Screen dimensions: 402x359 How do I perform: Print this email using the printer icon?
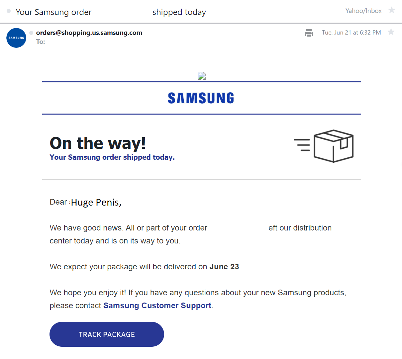(309, 33)
